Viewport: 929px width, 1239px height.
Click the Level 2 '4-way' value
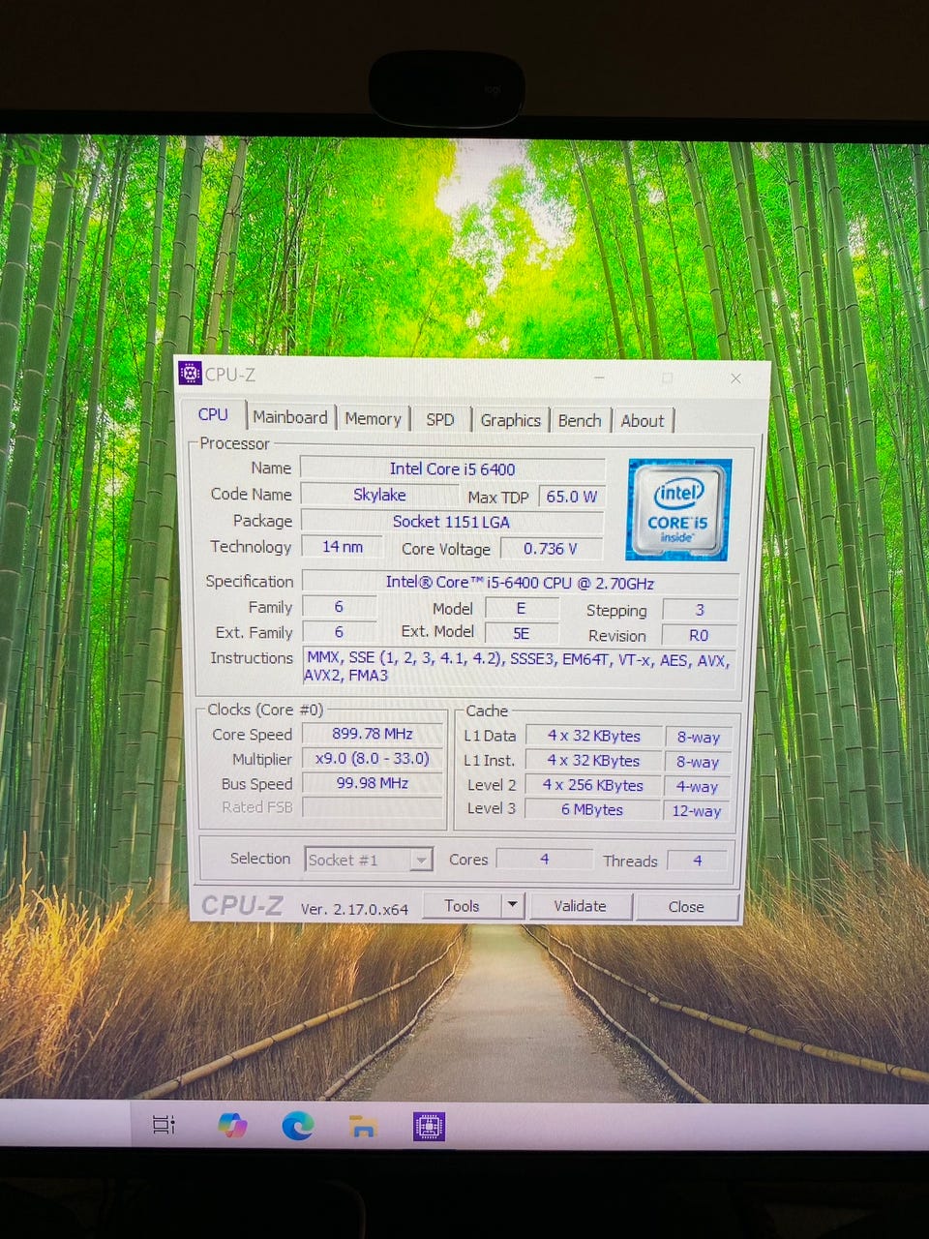pos(697,786)
